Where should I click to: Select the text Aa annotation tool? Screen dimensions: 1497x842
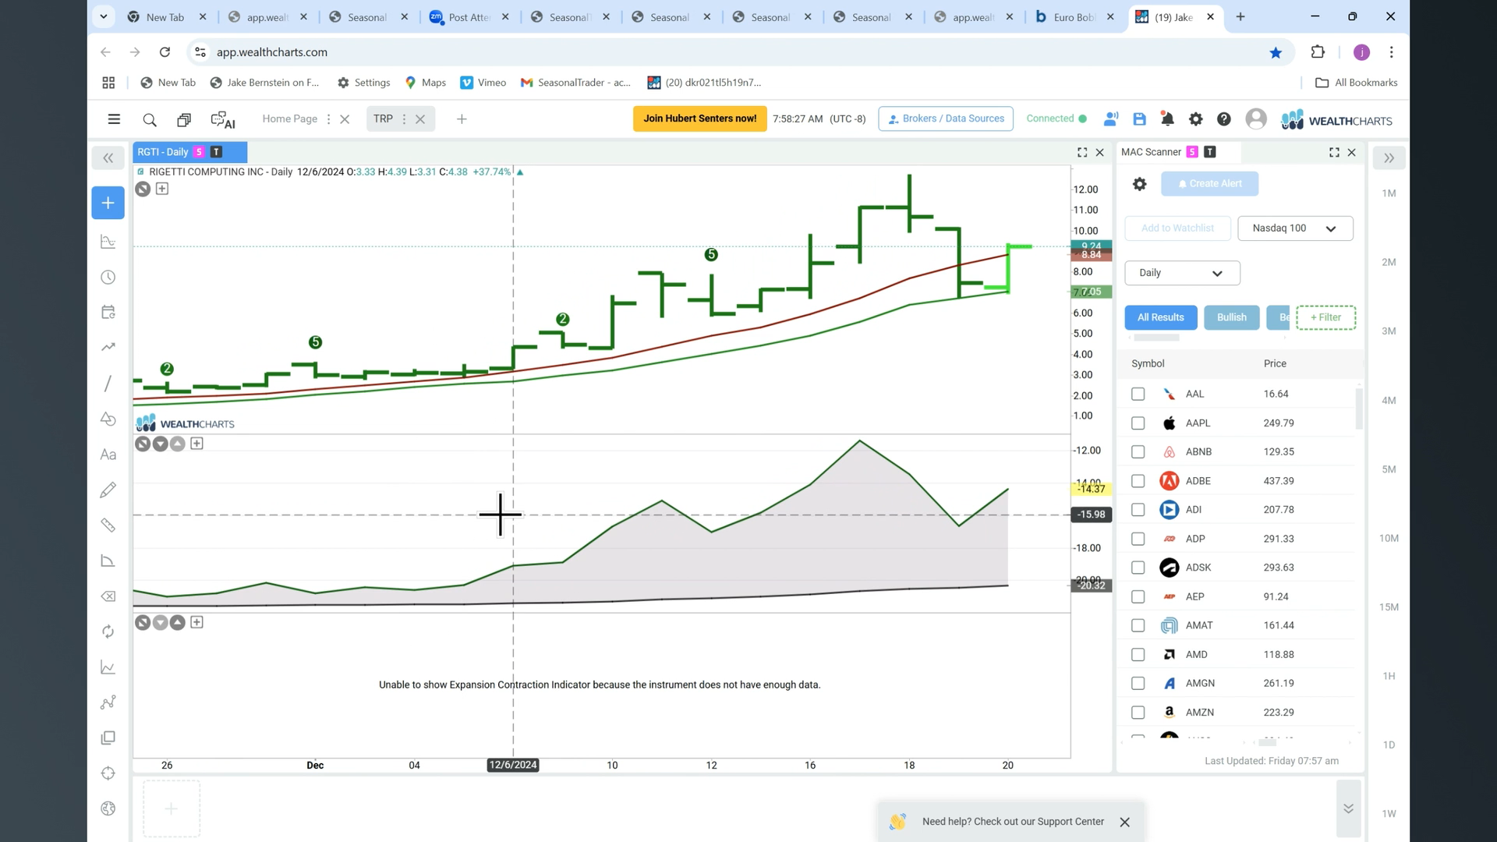(x=108, y=455)
